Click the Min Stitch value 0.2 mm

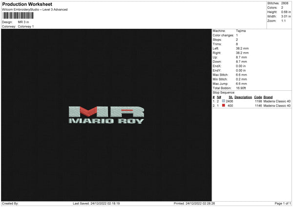coord(241,79)
